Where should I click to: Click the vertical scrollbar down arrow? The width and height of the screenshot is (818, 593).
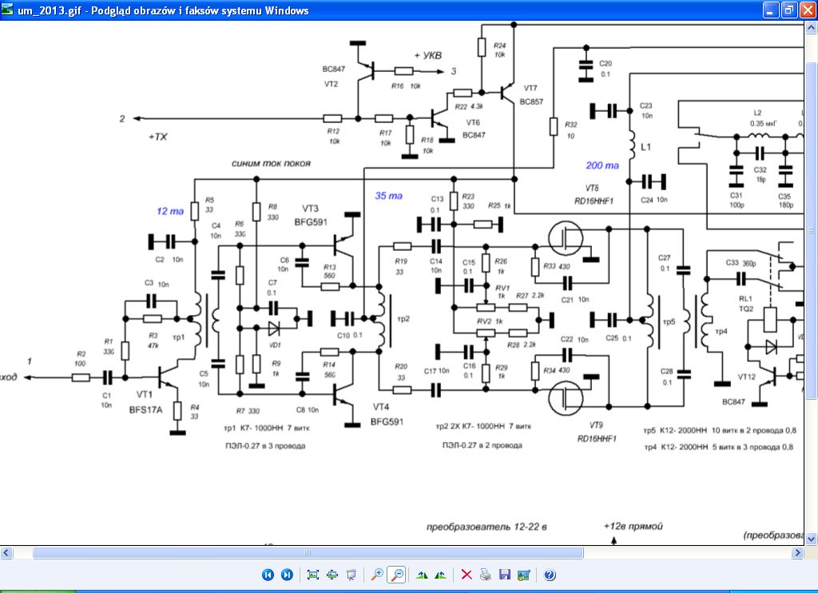click(810, 539)
